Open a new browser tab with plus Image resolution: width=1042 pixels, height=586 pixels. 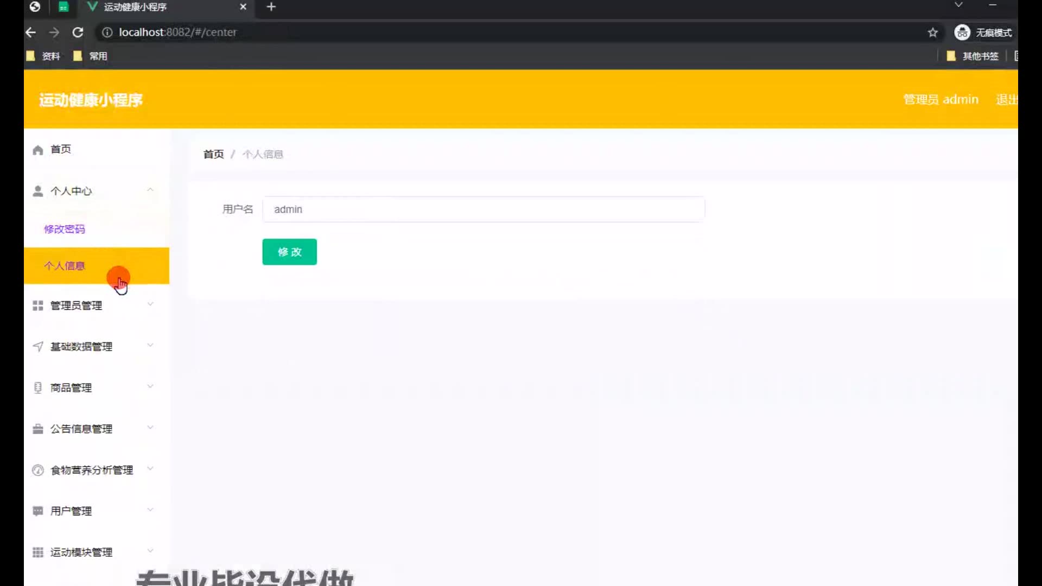pos(271,7)
